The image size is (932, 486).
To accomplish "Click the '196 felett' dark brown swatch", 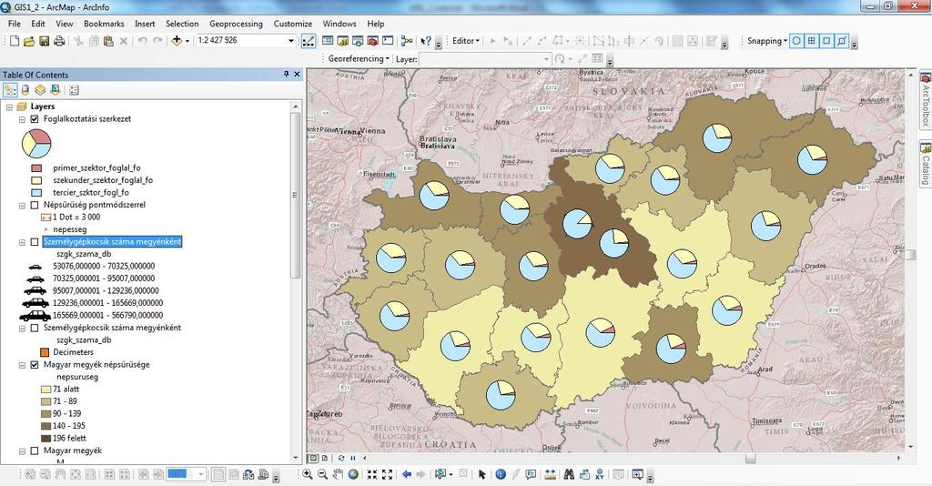I will [46, 439].
